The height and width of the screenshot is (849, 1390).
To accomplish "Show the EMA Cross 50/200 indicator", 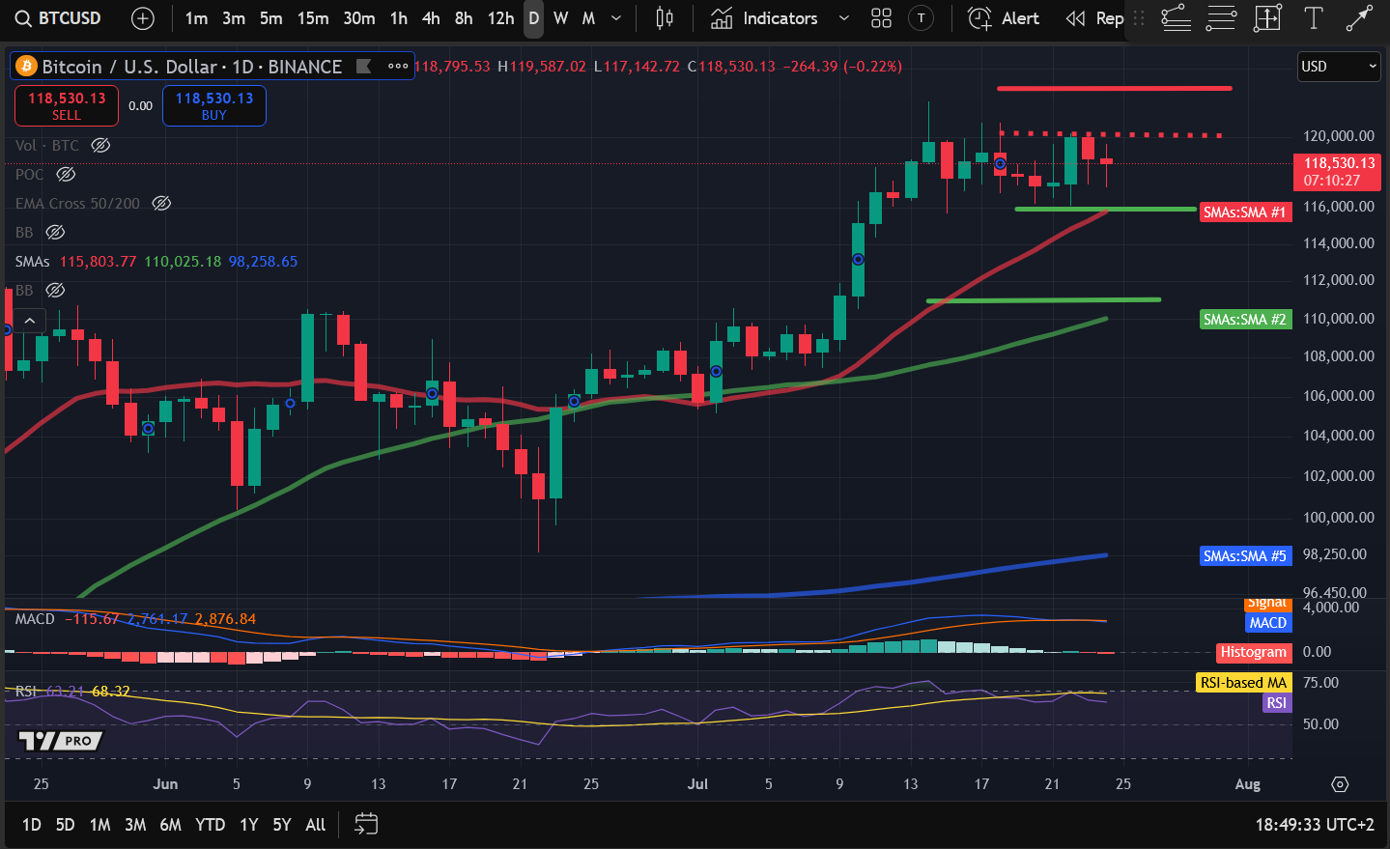I will click(161, 204).
